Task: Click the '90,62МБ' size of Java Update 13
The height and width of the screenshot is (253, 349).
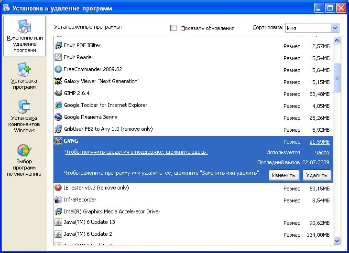Action: [x=319, y=223]
